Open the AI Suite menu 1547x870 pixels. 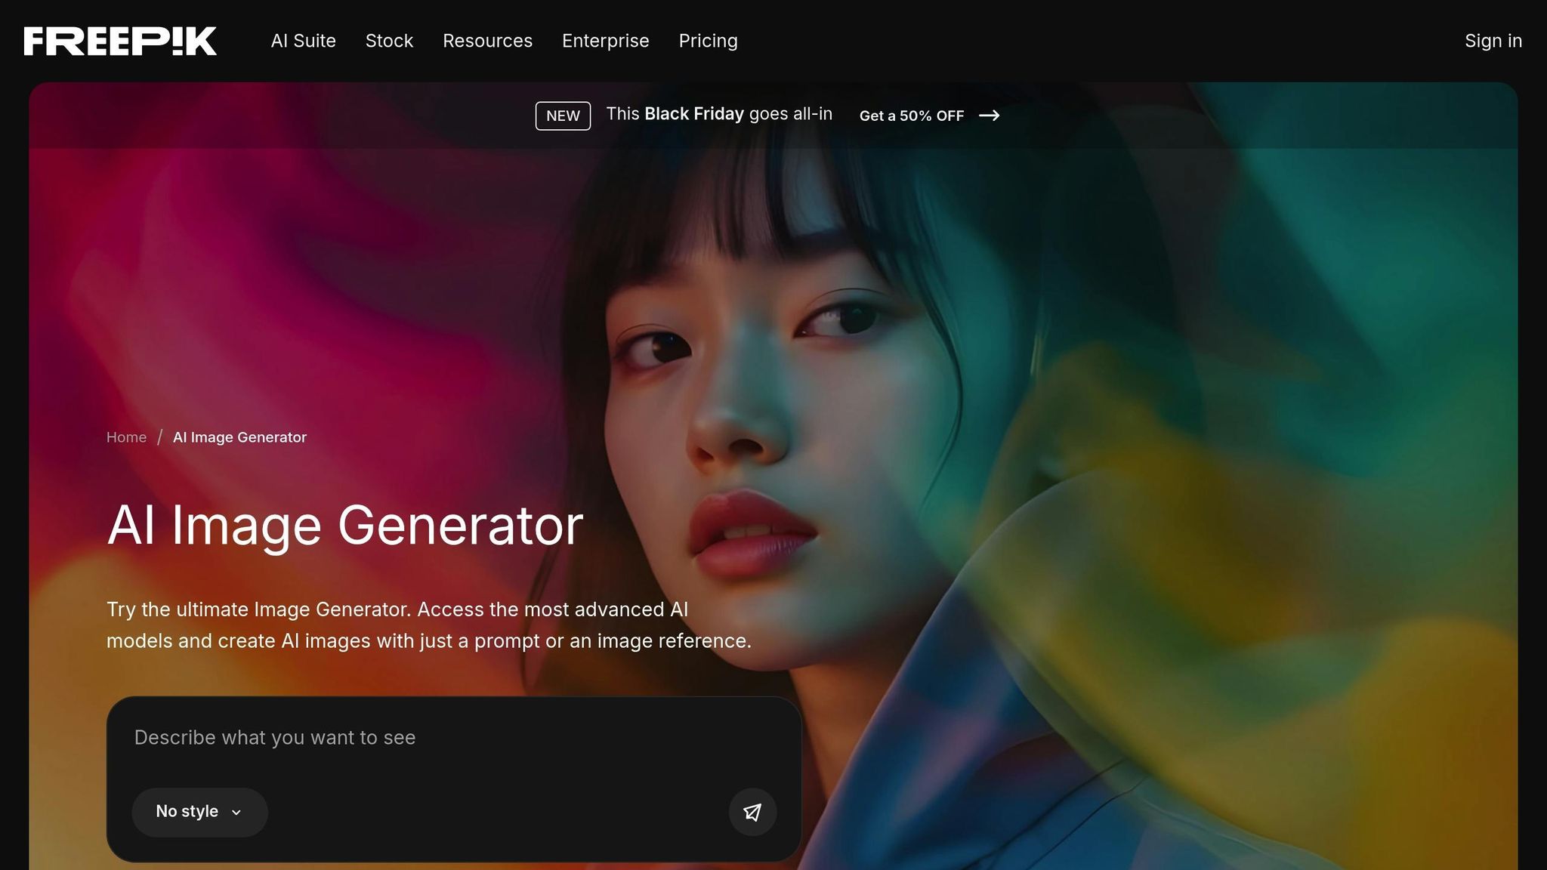303,41
